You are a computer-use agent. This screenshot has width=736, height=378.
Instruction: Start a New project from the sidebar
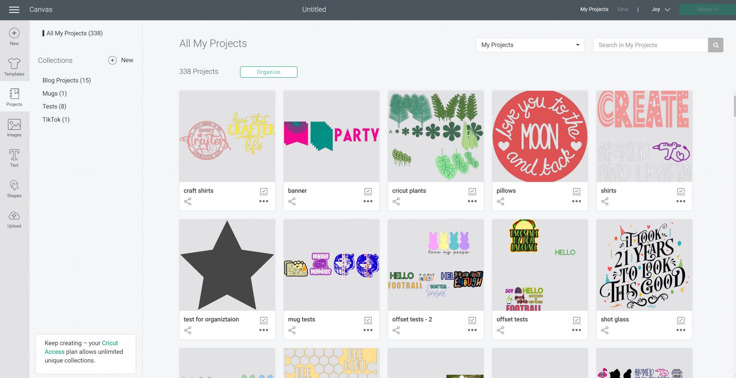[x=14, y=36]
